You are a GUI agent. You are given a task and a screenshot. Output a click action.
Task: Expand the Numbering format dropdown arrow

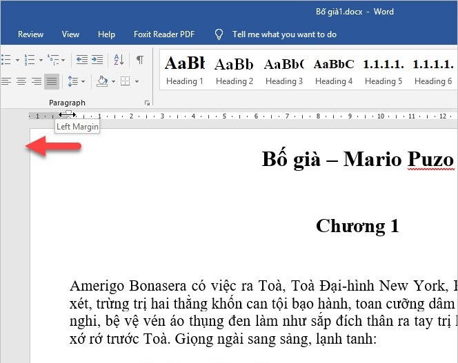pyautogui.click(x=41, y=60)
